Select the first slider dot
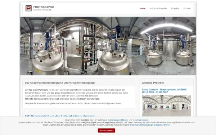Viewport: 216px width, 135px height. [104, 69]
